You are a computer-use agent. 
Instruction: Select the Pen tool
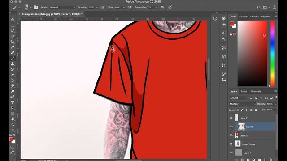pos(13,97)
